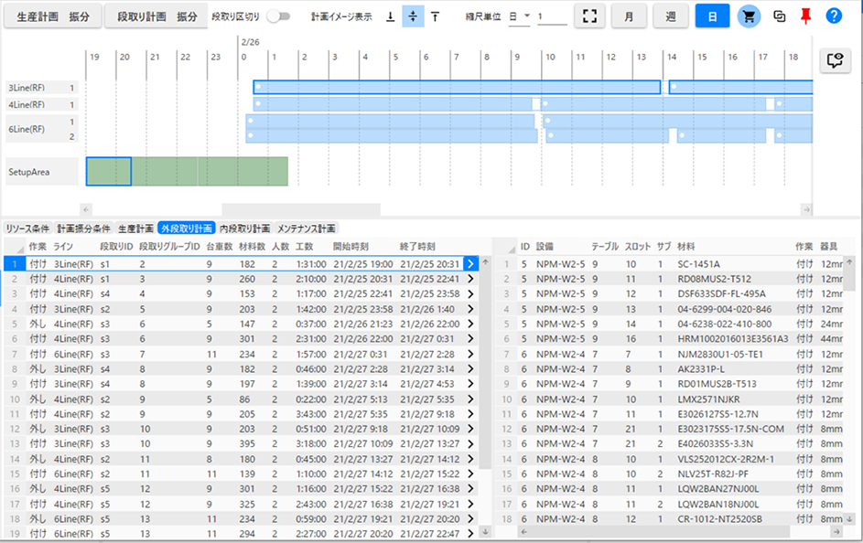Expand row 5 chevron in setup table
The image size is (863, 543).
[470, 324]
